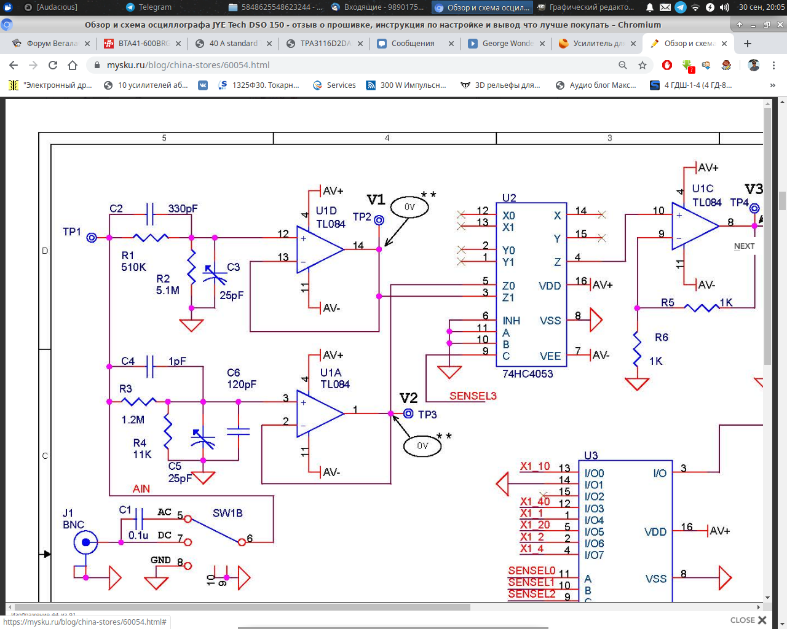Expand hidden bookmarks overflow chevron

pyautogui.click(x=772, y=85)
